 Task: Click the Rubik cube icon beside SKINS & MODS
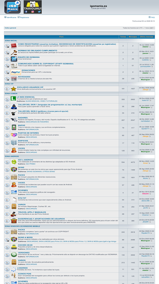tap(14, 239)
